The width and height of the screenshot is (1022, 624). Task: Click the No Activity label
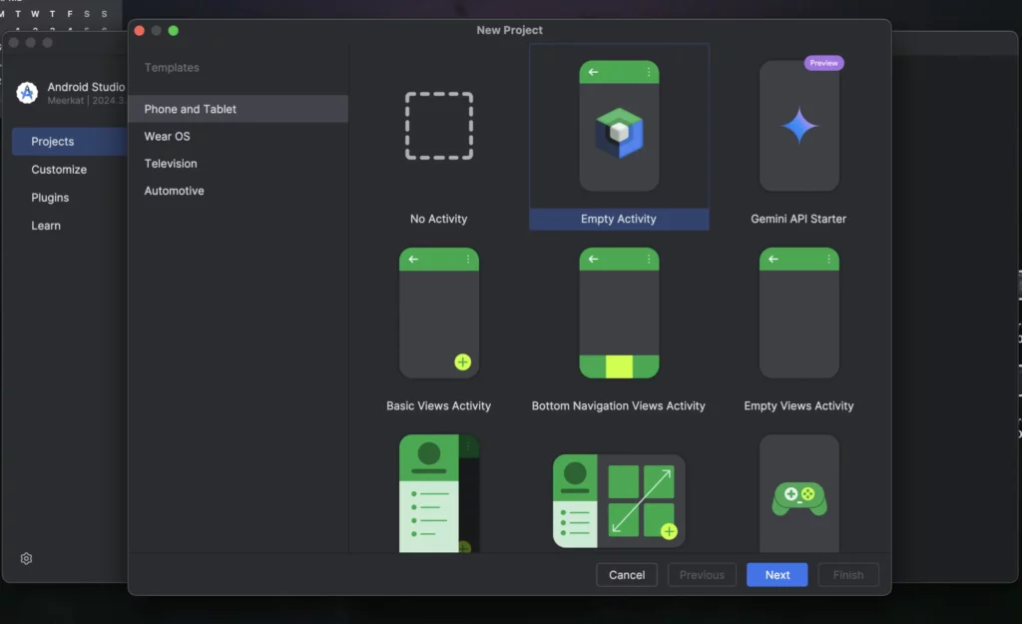pos(439,219)
